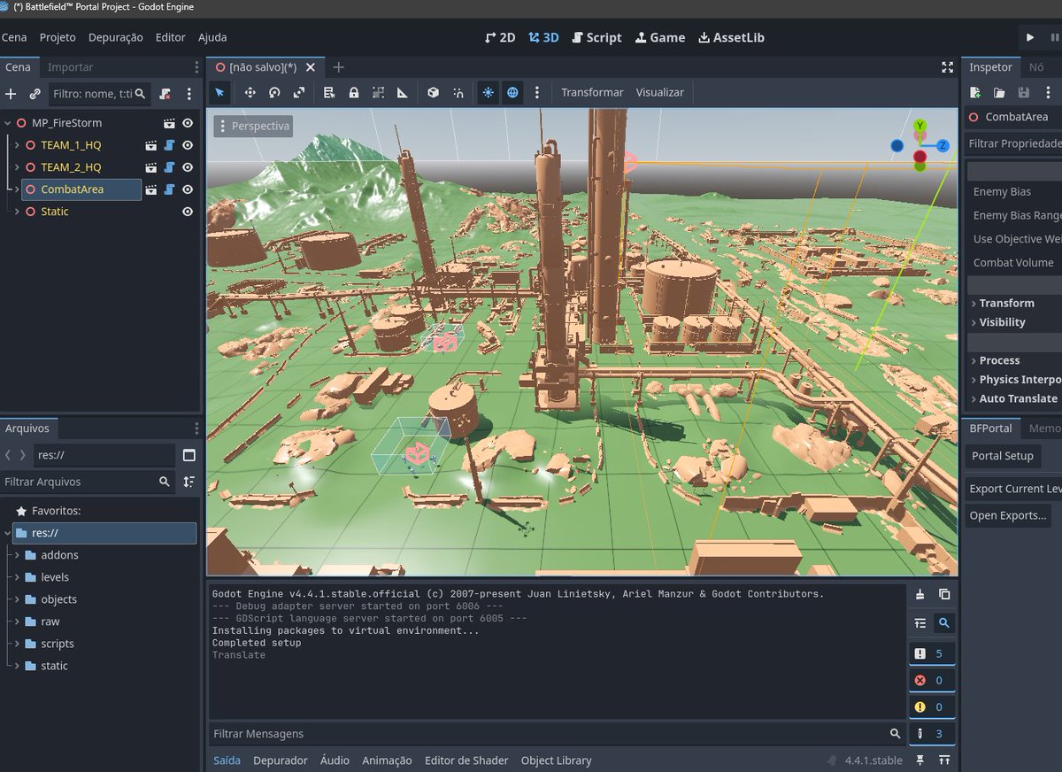Lock the selected node with the padlock icon
1062x772 pixels.
pyautogui.click(x=354, y=92)
